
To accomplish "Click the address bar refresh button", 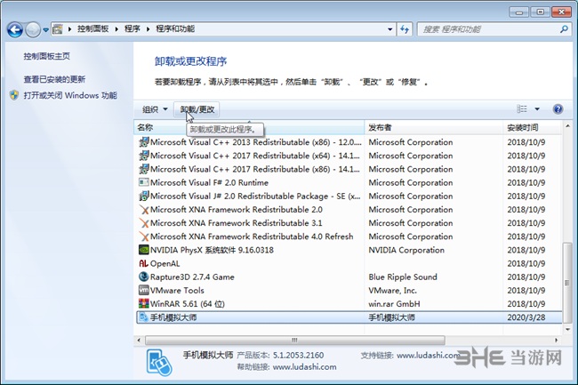I will (405, 29).
